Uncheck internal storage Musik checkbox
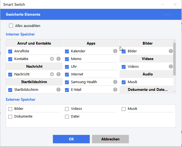Image resolution: width=182 pixels, height=147 pixels. coord(124,82)
